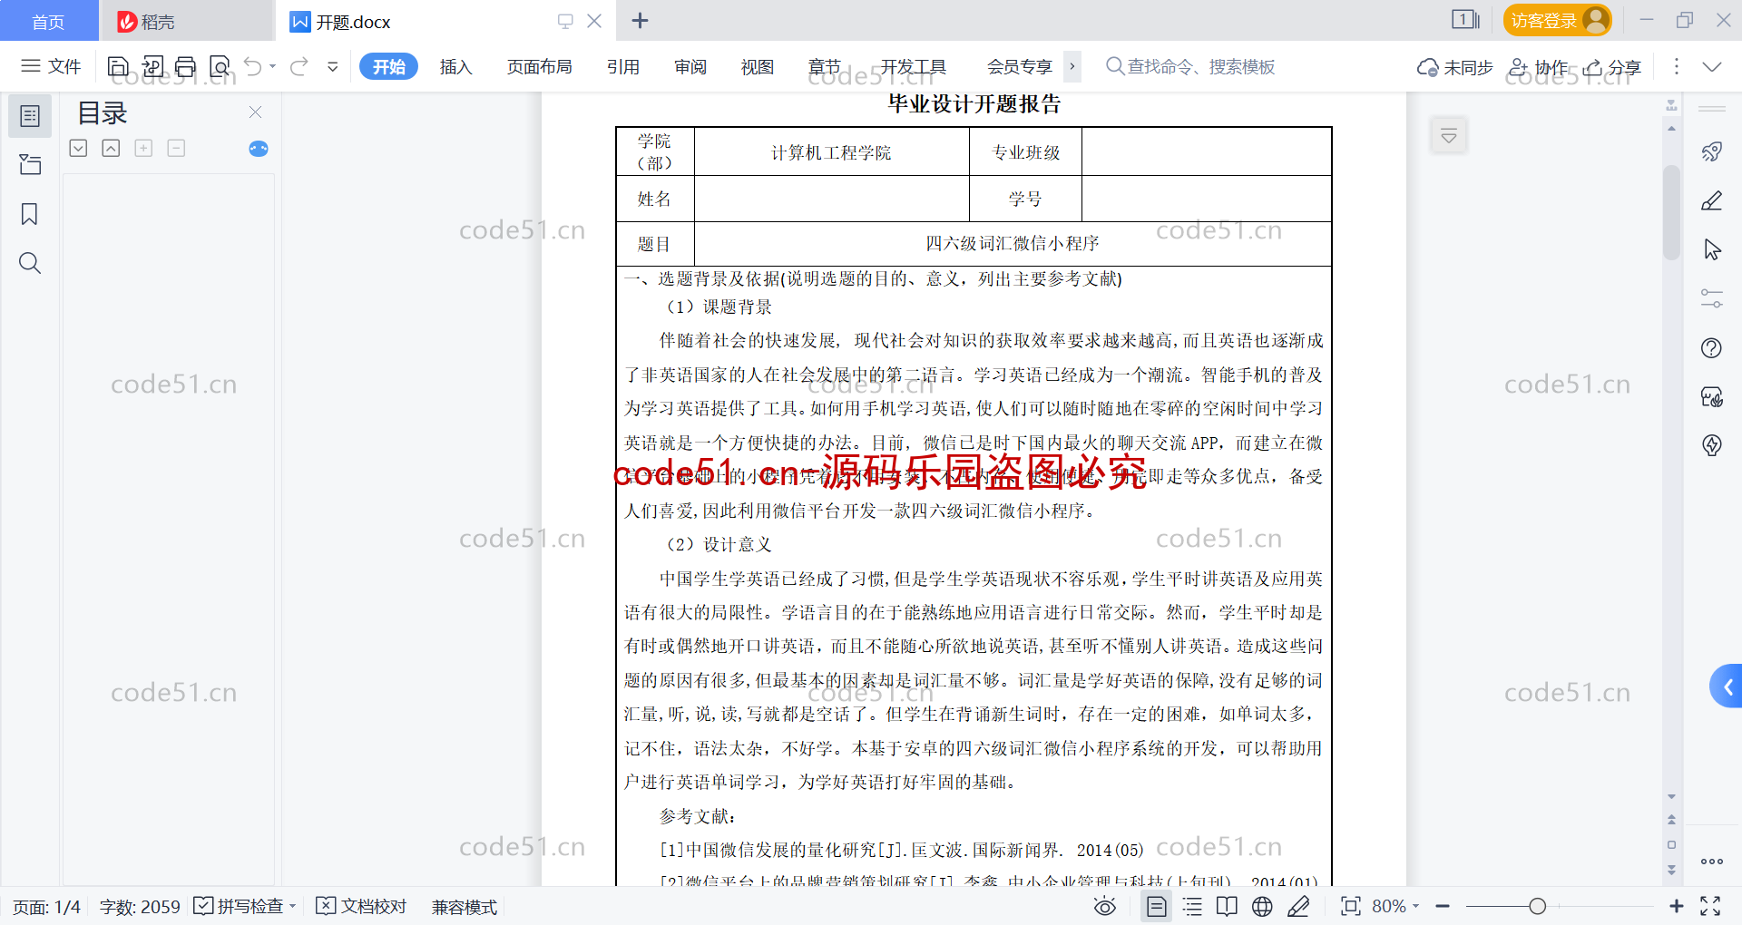
Task: Open the 会员专享 tab
Action: 1020,66
